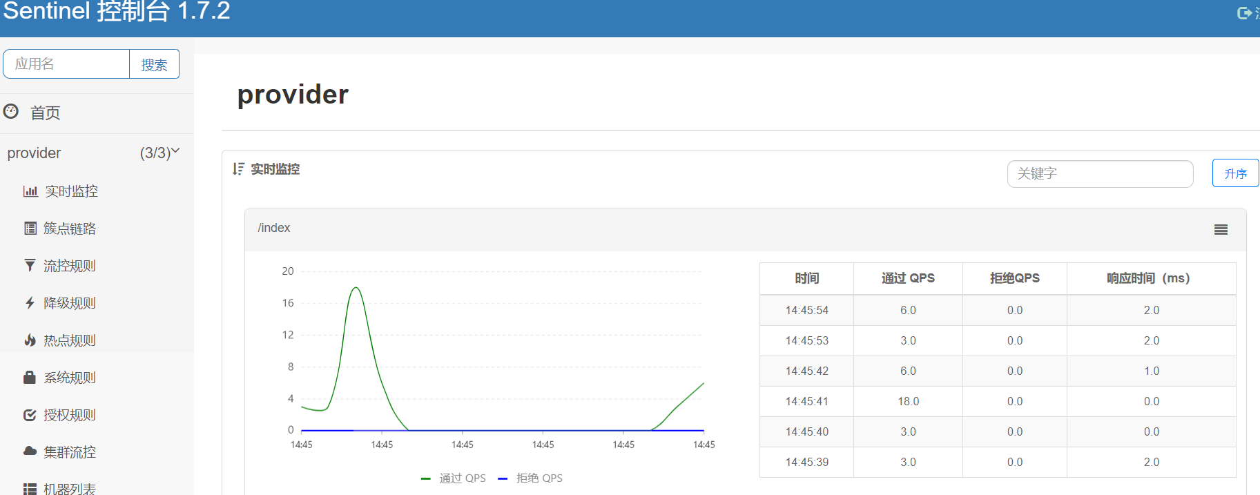
Task: Click the list icon beside 机器列表
Action: [30, 489]
